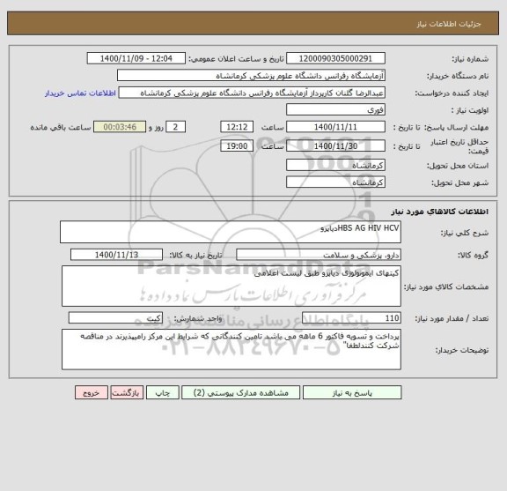
Task: Click the quantity field showing 110
Action: click(351, 318)
